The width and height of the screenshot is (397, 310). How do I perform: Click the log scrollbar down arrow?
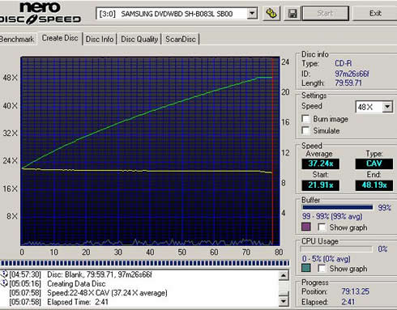tap(284, 301)
